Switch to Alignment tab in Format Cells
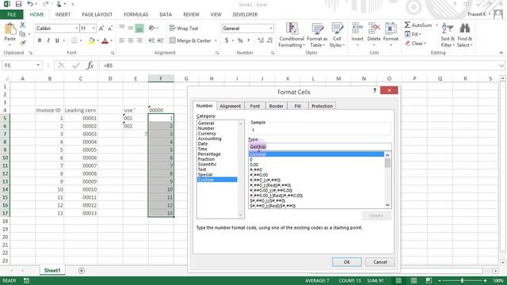The width and height of the screenshot is (507, 285). click(x=231, y=106)
